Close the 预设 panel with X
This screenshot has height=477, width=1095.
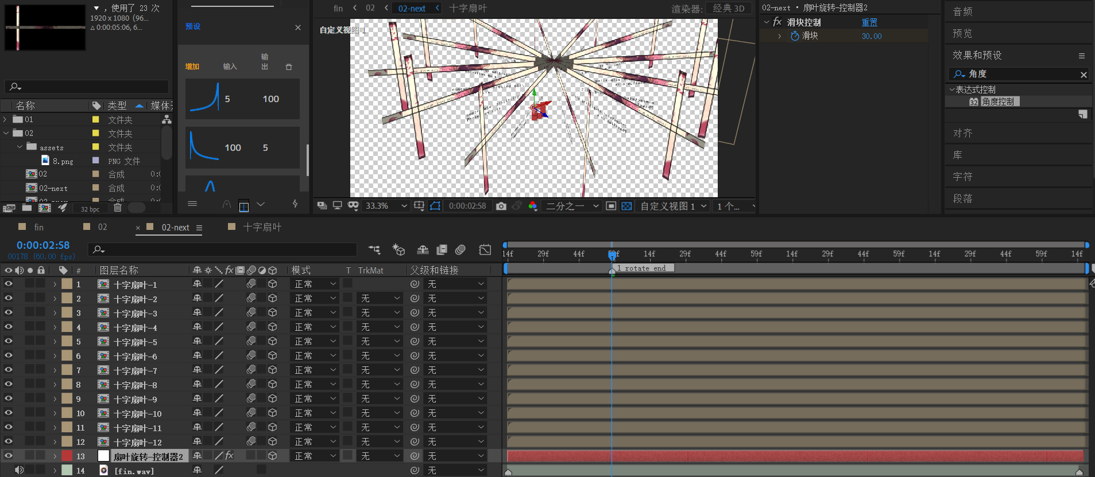298,28
